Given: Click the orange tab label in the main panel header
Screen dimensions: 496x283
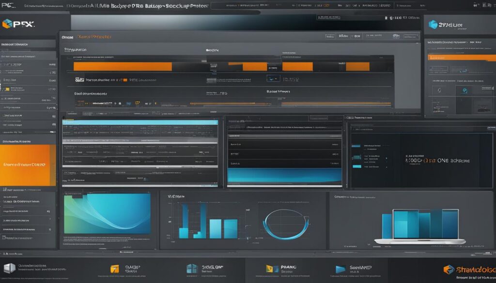Looking at the screenshot, I should (x=94, y=37).
